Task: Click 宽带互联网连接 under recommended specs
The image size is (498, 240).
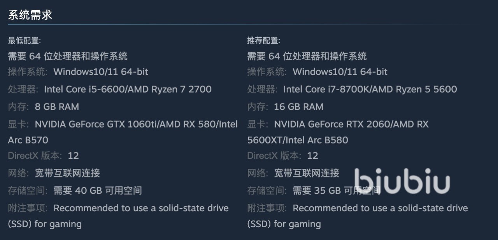Action: click(x=307, y=173)
